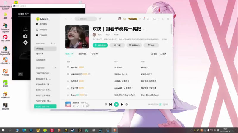
Task: Like the currently playing song
Action: click(74, 106)
